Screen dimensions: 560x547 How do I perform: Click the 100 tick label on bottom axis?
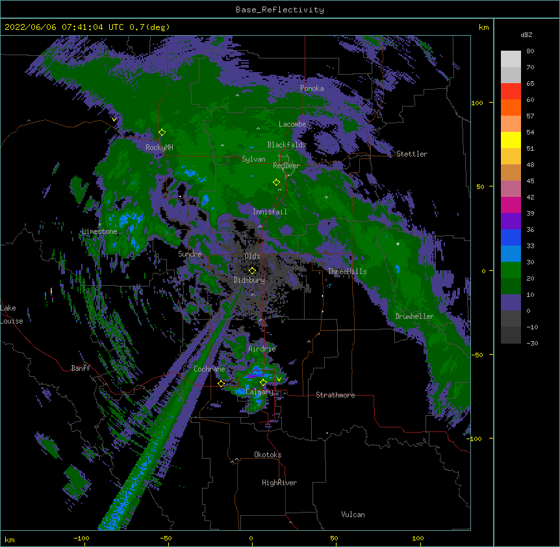(418, 538)
